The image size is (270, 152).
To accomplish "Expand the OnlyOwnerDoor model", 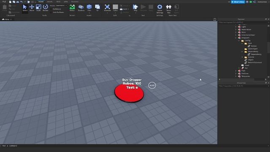I will pyautogui.click(x=236, y=35).
